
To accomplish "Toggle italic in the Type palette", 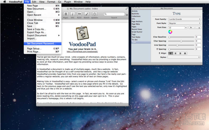I will (195, 28).
